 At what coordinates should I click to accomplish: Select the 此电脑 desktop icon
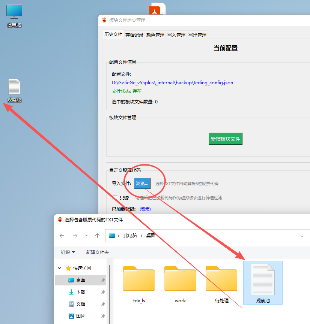[x=14, y=16]
